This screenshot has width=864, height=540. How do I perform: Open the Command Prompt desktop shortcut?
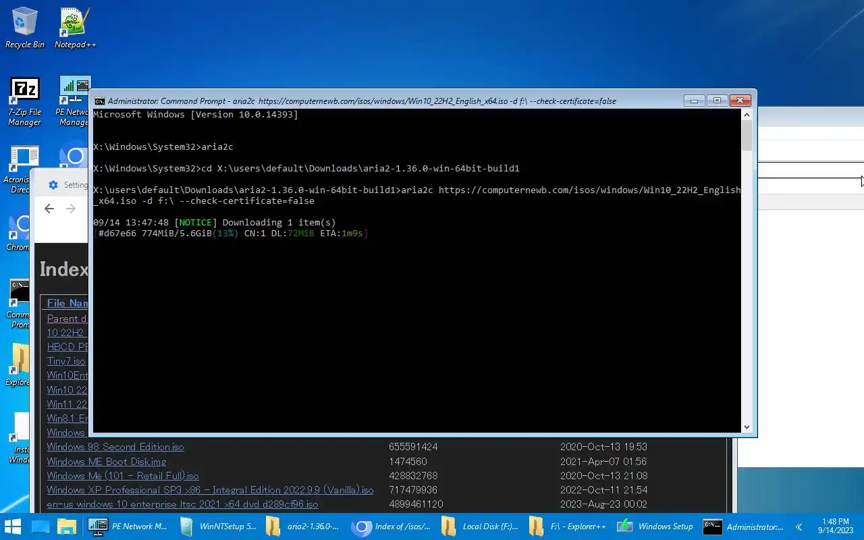point(18,304)
